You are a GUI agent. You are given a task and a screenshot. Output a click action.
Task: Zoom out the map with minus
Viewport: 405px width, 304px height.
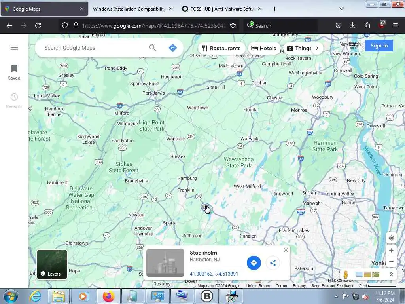[x=391, y=261]
